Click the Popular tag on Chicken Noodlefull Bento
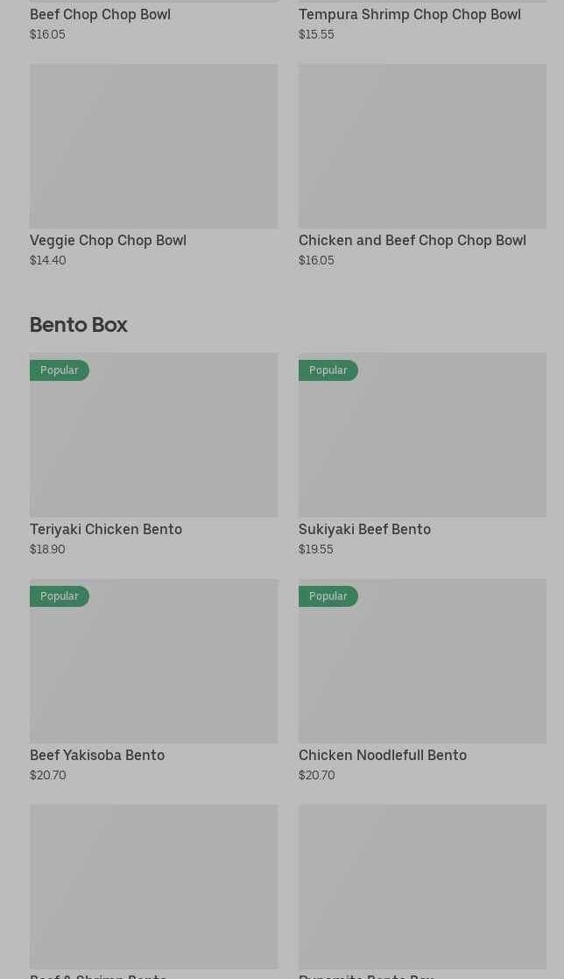 (x=328, y=596)
